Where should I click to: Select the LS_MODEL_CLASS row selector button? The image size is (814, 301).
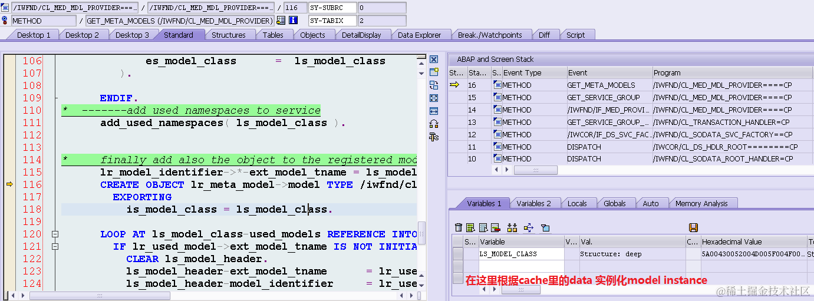click(x=457, y=254)
